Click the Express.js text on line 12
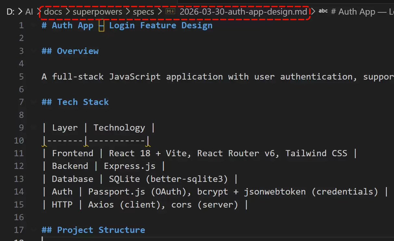 click(130, 166)
